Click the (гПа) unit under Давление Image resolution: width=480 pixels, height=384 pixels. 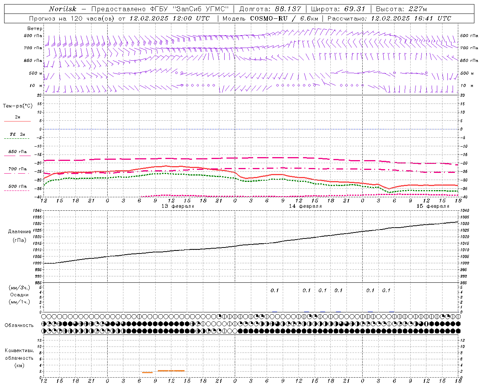point(19,240)
